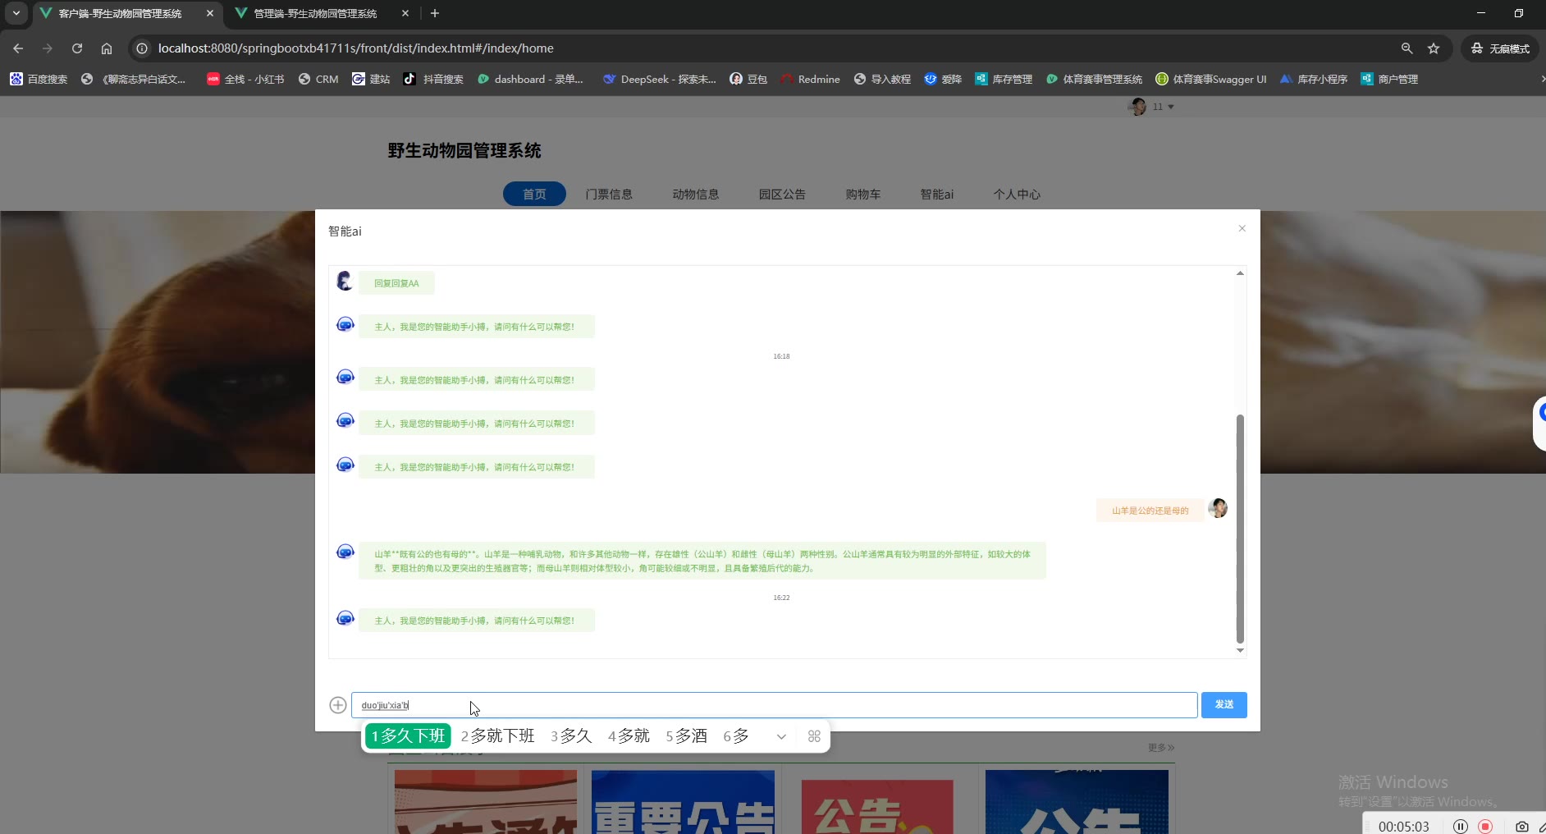The height and width of the screenshot is (834, 1546).
Task: Click the 更多 link for announcements
Action: coord(1161,748)
